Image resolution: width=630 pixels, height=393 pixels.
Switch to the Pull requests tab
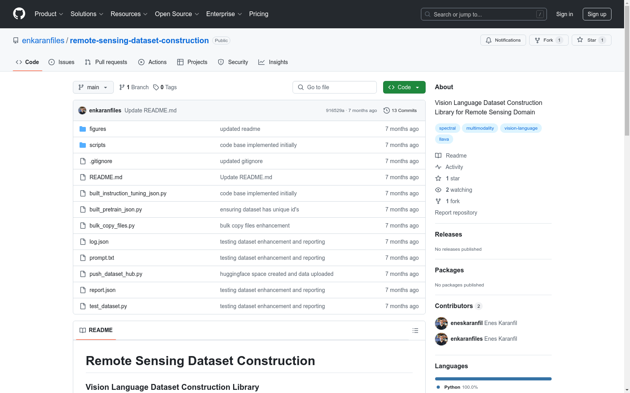coord(106,62)
